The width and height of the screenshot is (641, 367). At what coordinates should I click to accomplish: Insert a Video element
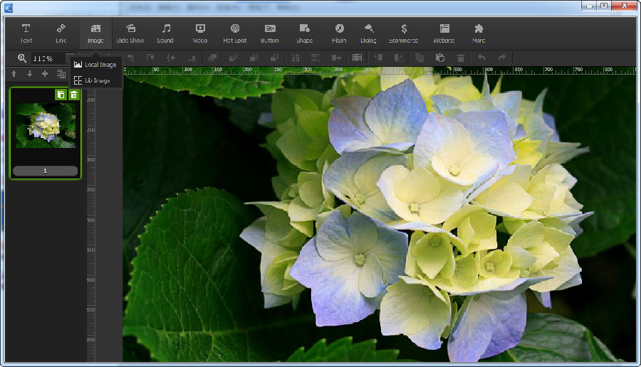[x=200, y=33]
